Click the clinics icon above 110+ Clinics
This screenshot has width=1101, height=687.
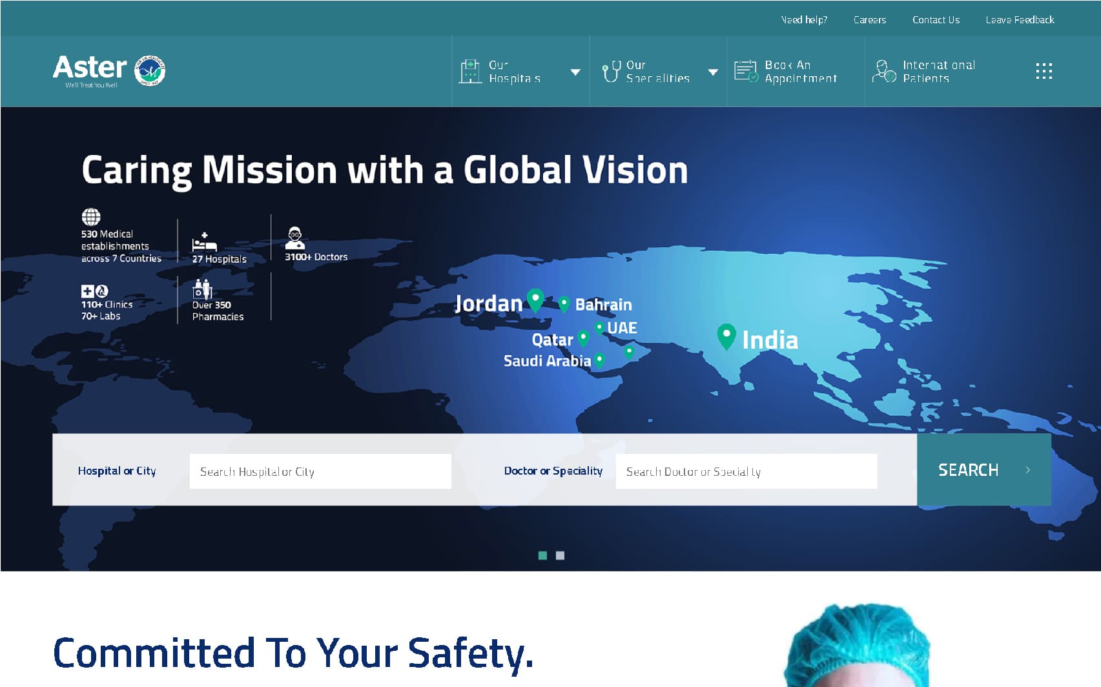click(x=94, y=291)
